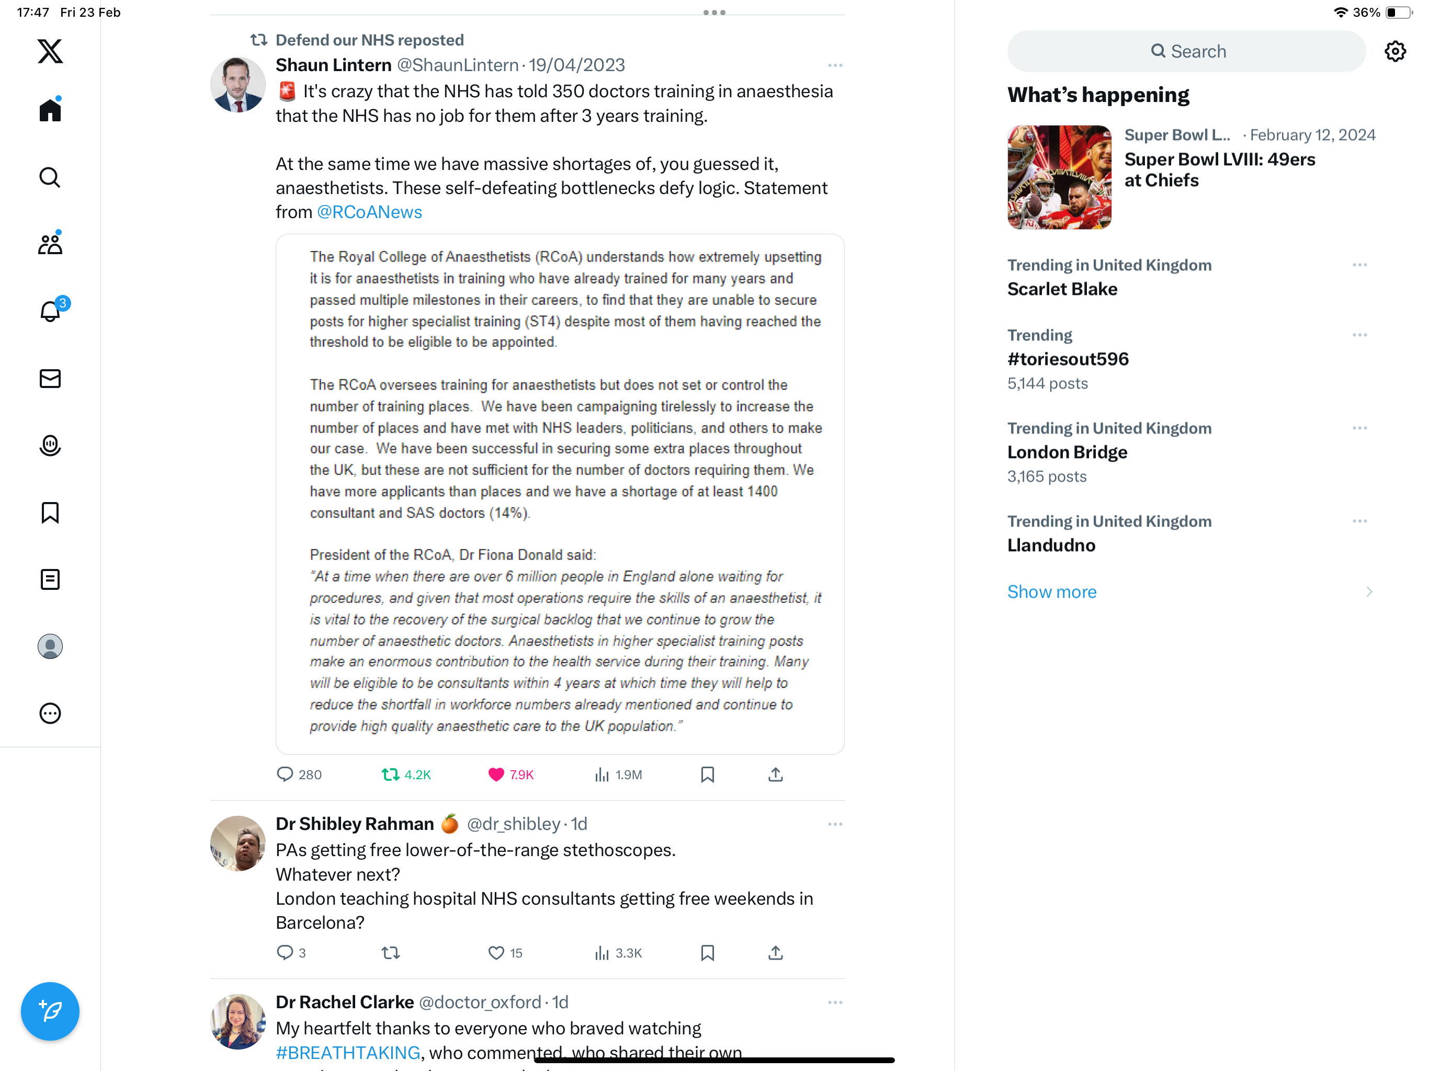The image size is (1429, 1071).
Task: Bookmark Dr Shibley Rahman's post
Action: (707, 953)
